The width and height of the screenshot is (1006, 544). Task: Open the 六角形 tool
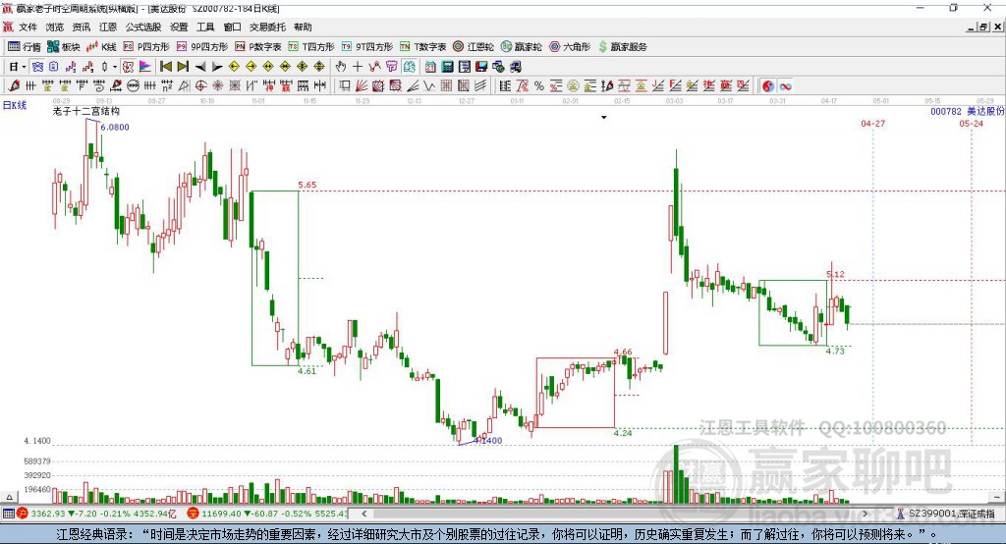tap(570, 47)
